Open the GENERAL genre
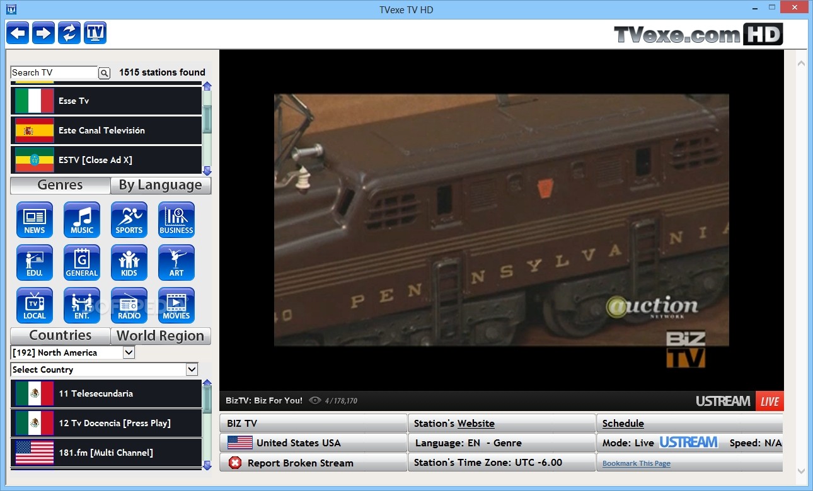 (x=82, y=262)
